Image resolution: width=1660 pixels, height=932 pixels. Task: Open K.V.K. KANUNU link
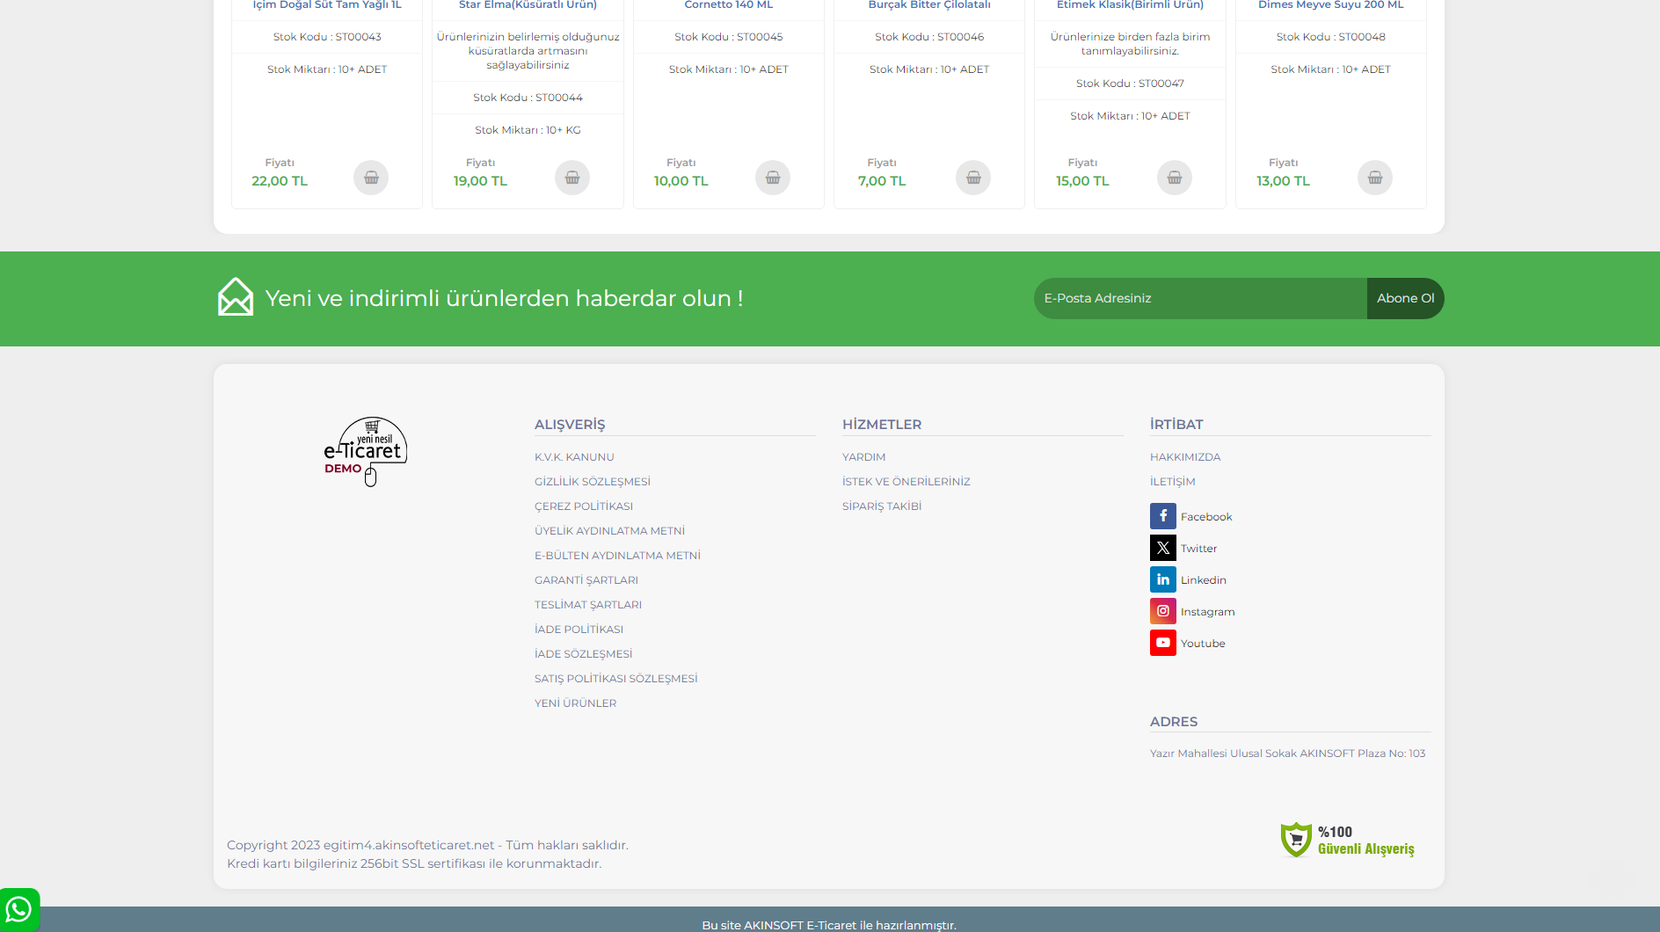coord(574,457)
